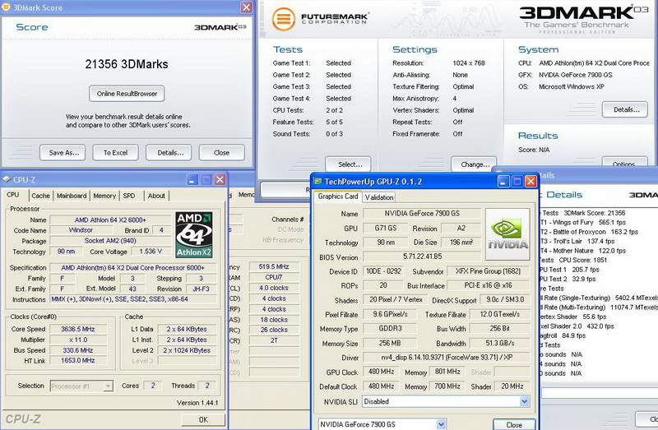Image resolution: width=658 pixels, height=430 pixels.
Task: Click the GPU-Z Name field
Action: pos(422,213)
